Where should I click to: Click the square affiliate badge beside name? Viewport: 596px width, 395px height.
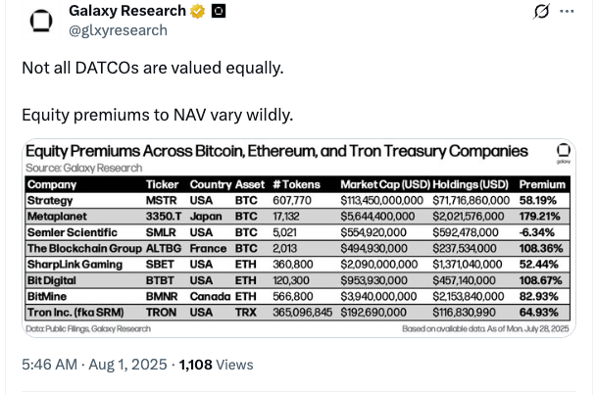coord(219,11)
